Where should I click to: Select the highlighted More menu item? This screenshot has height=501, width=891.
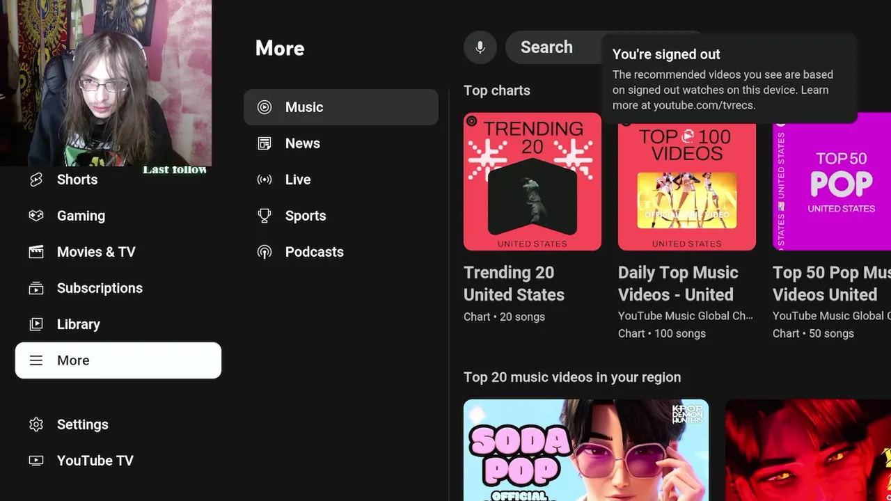pyautogui.click(x=118, y=360)
